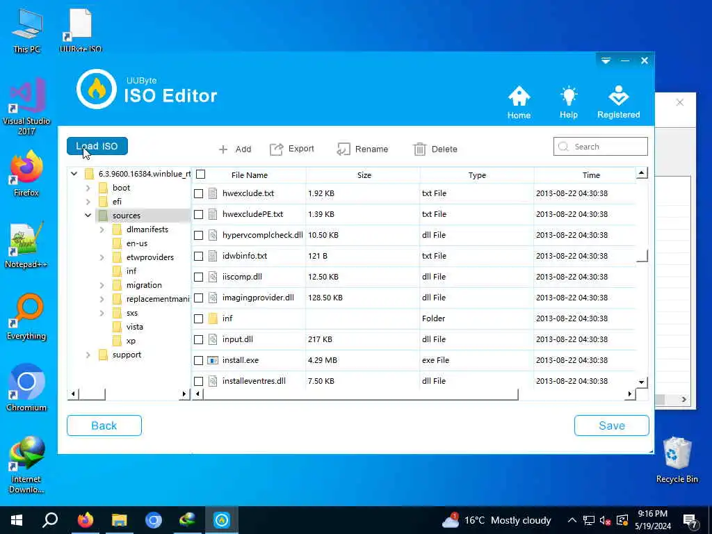Check the box for hypervcomplcheck.dll

click(x=198, y=235)
